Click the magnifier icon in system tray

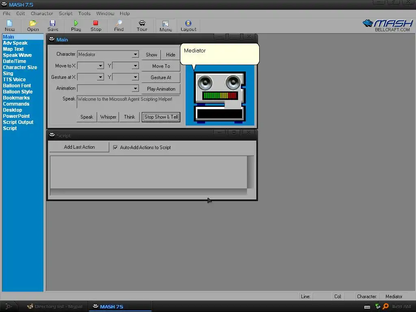pyautogui.click(x=386, y=306)
